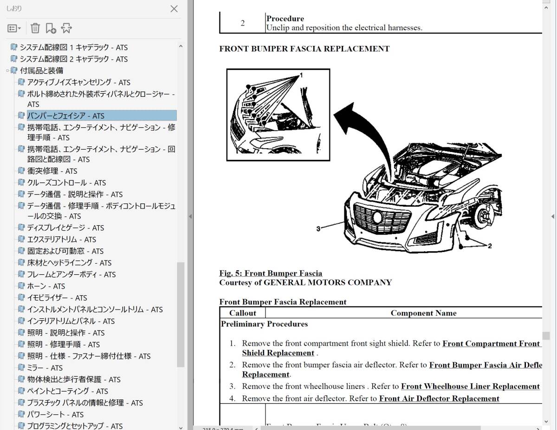Click bookmark icon beside クルーズコントロール - ATS
The image size is (557, 430).
[x=21, y=182]
